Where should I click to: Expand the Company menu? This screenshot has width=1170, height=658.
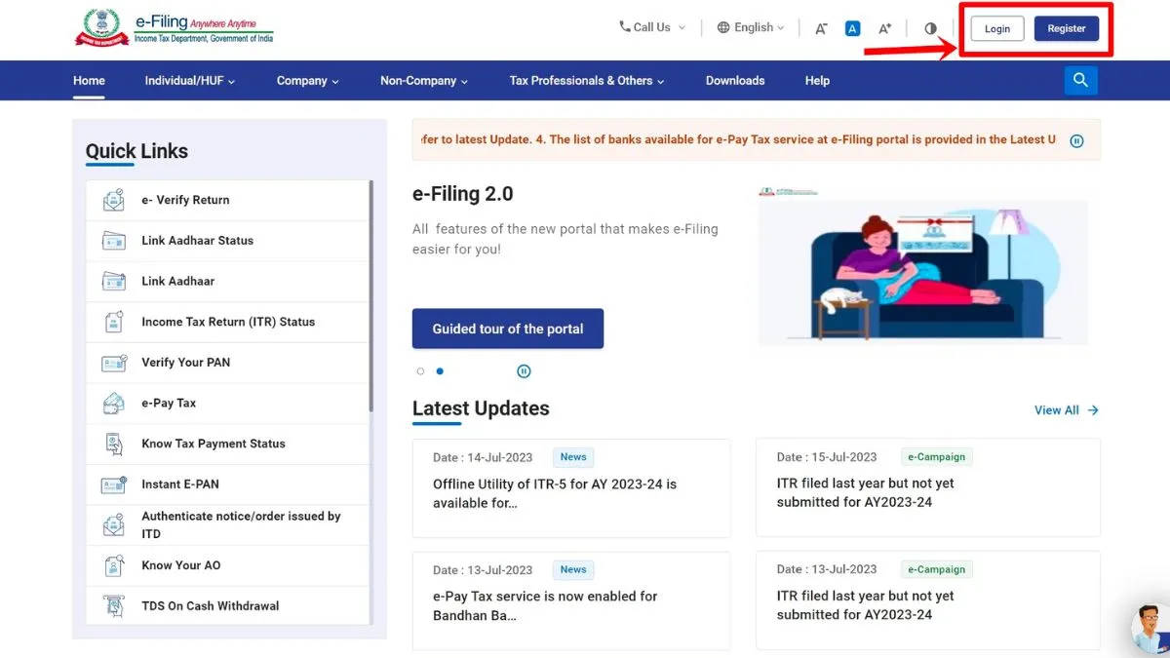pos(308,81)
